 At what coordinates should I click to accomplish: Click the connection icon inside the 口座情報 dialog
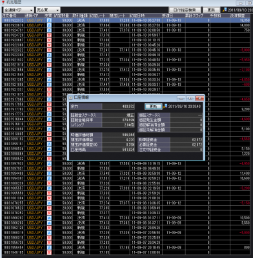(x=165, y=106)
